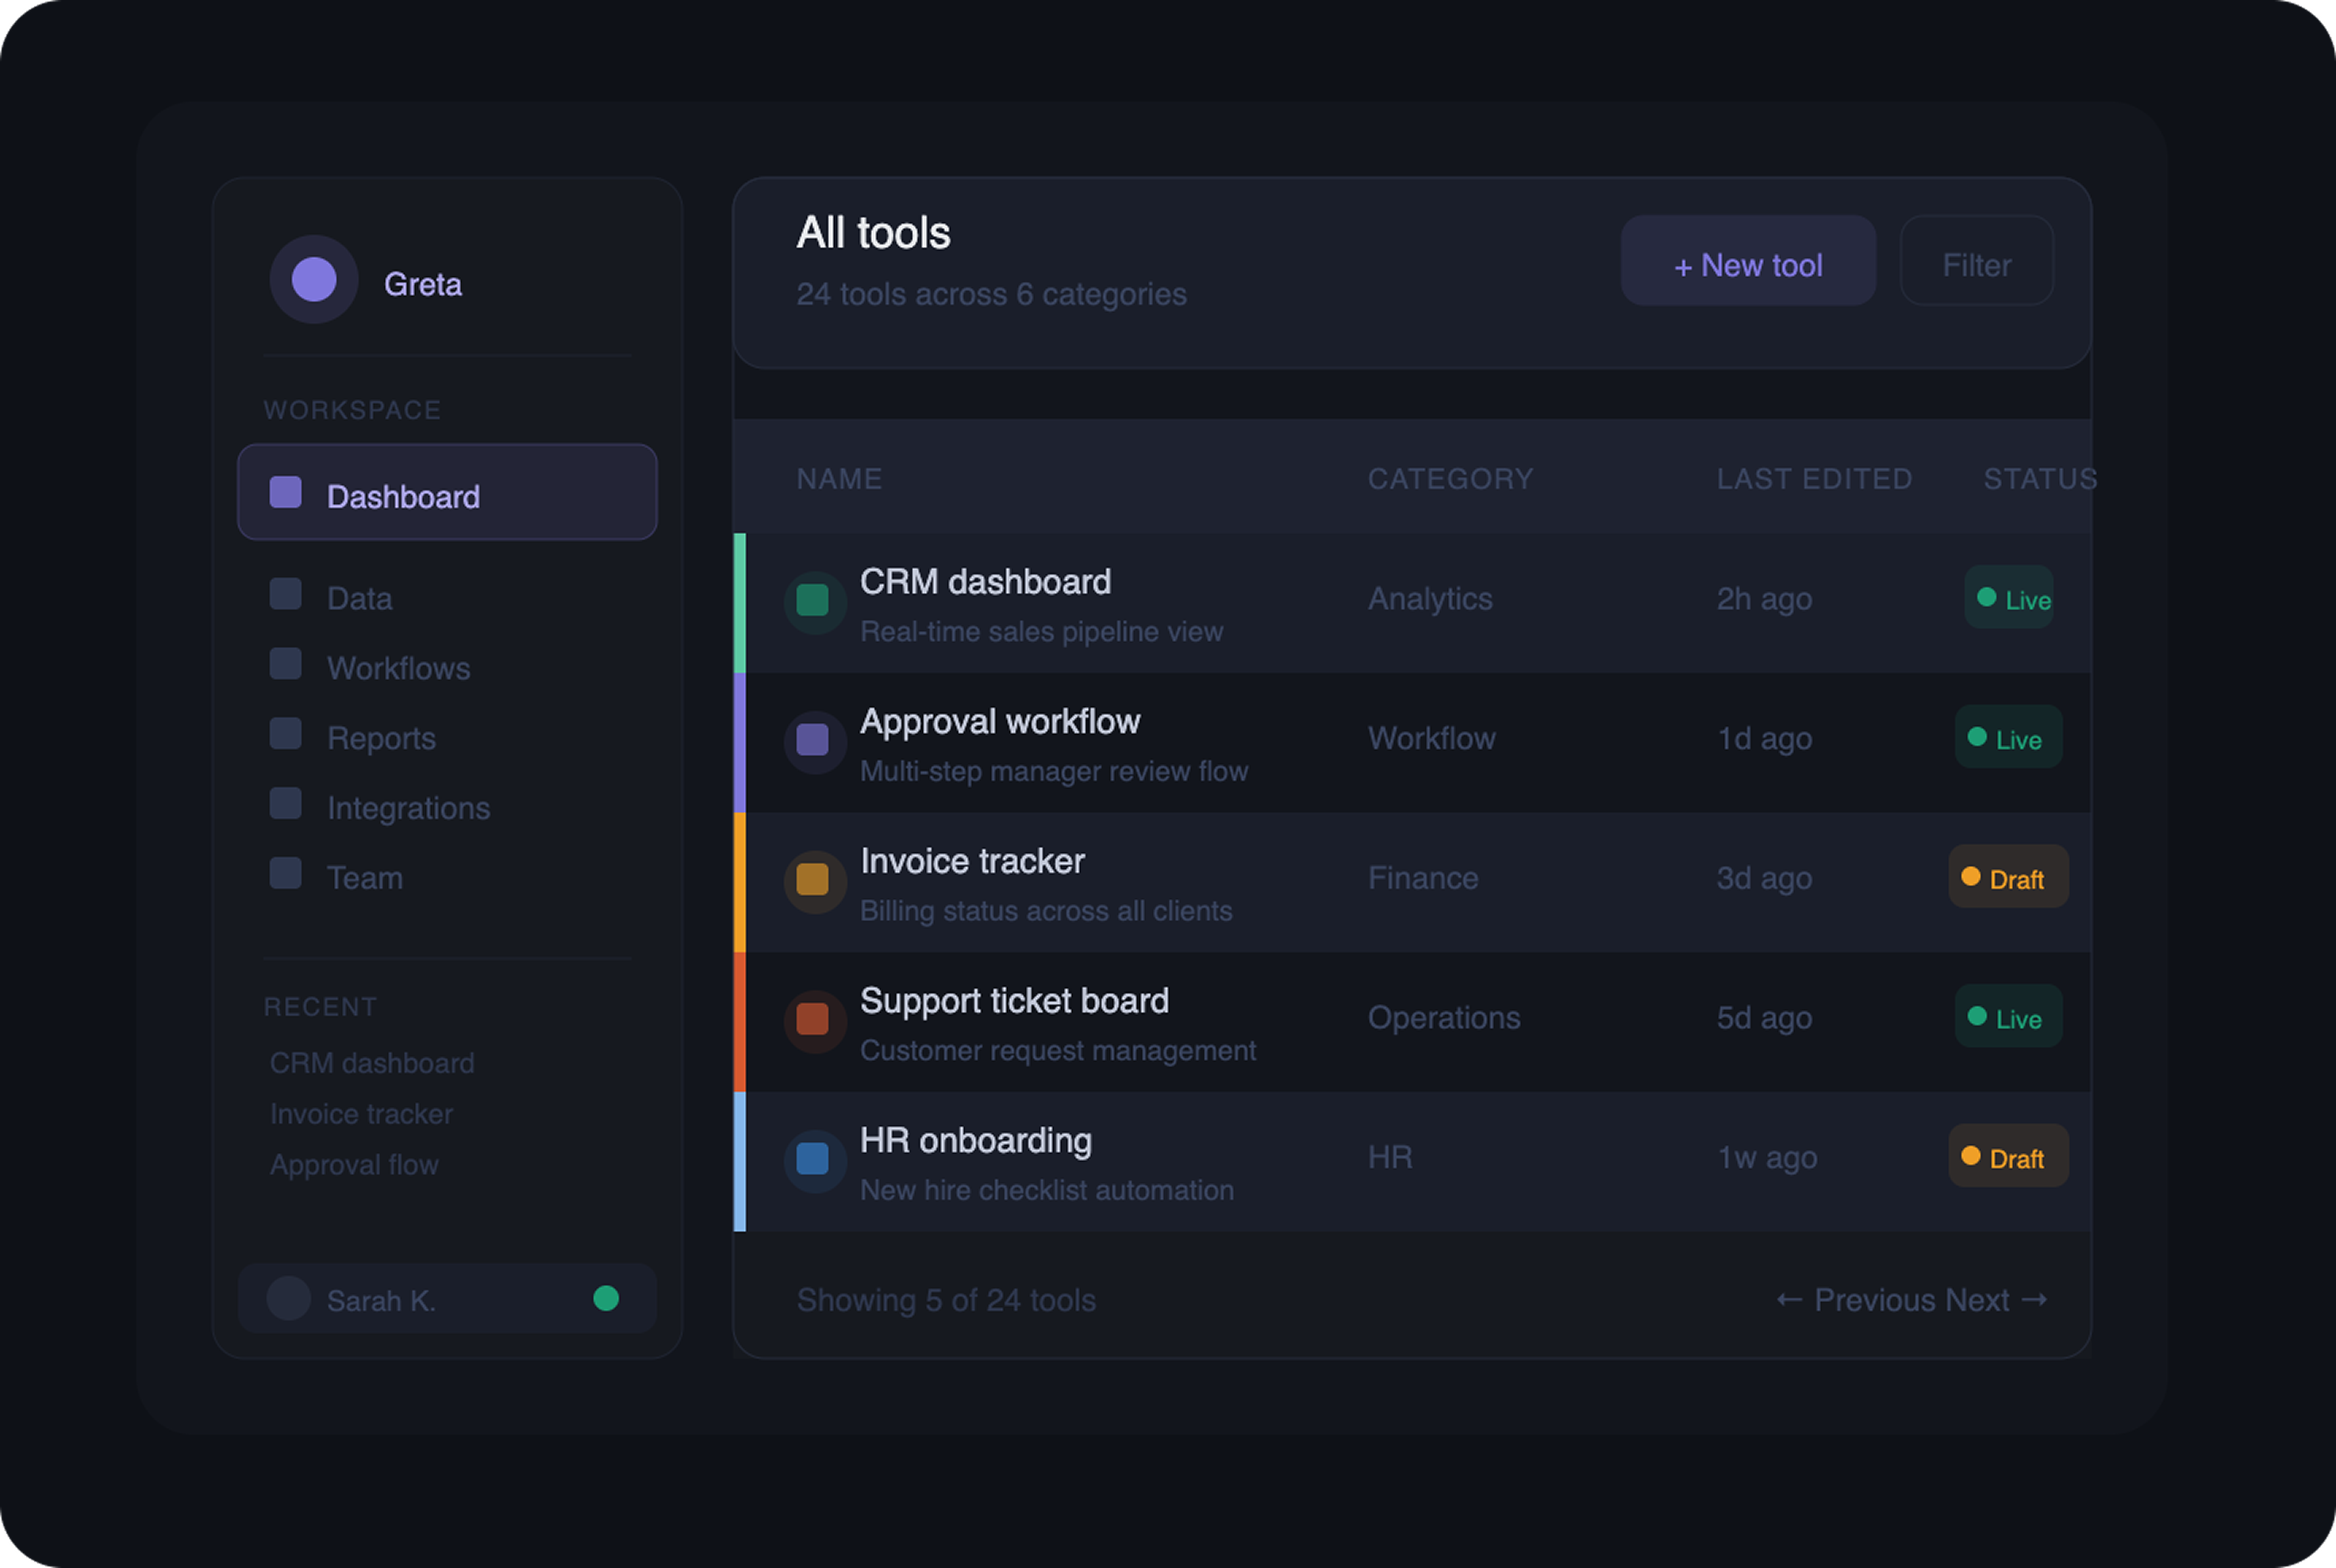Click the Live badge on Approval workflow
Screen dimensions: 2336x1568
click(2009, 738)
